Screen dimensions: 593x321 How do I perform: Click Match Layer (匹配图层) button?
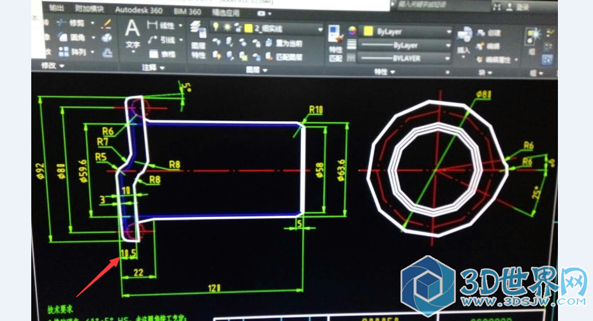(284, 57)
